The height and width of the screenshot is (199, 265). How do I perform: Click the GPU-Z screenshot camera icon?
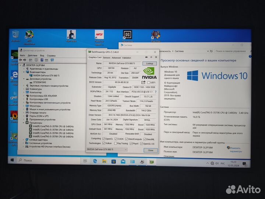(146, 57)
